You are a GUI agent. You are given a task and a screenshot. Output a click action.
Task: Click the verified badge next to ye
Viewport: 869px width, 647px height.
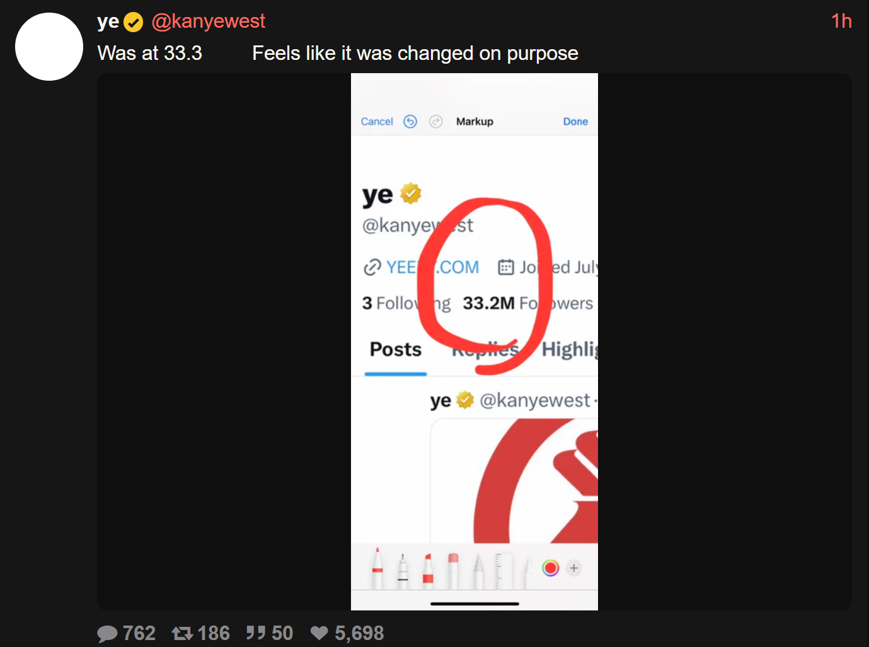[133, 23]
